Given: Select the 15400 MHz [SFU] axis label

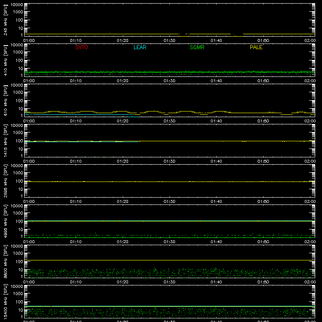Looking at the screenshot, I should (6, 302).
